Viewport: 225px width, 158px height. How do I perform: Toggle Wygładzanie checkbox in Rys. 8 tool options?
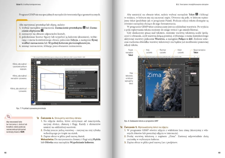pos(186,69)
